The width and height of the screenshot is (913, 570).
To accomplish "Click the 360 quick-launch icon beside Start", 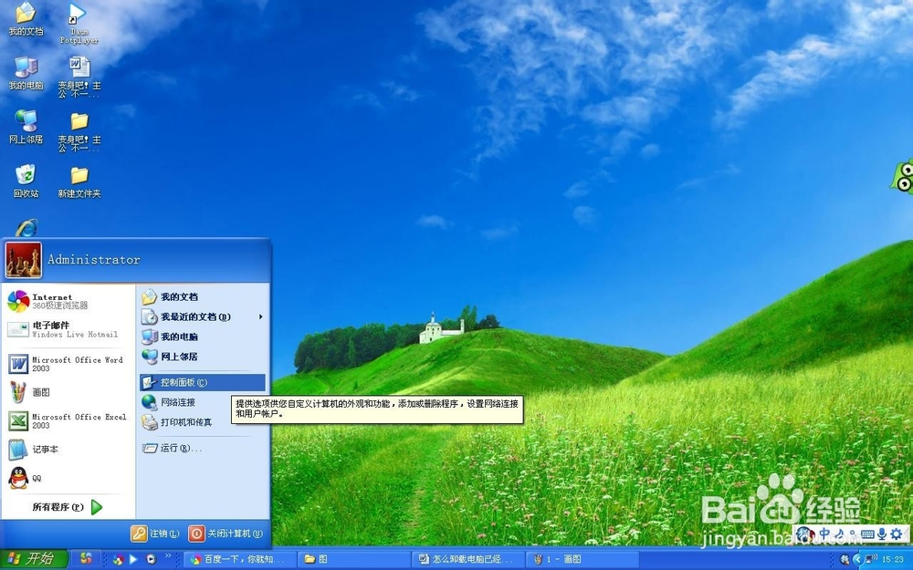I will coord(86,559).
